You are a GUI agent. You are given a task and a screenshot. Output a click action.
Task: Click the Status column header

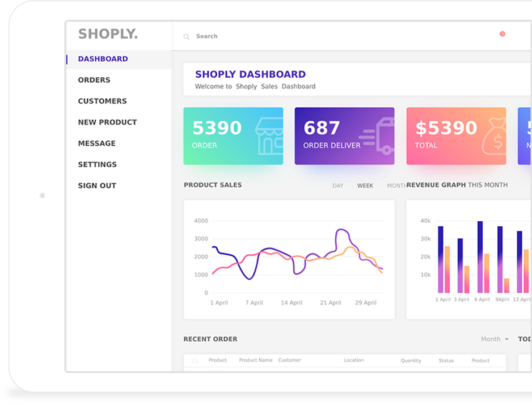446,361
